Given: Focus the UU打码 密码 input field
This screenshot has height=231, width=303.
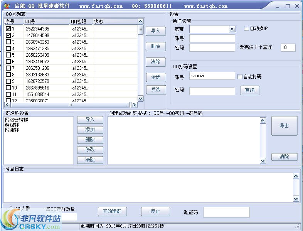Looking at the screenshot, I should point(212,91).
